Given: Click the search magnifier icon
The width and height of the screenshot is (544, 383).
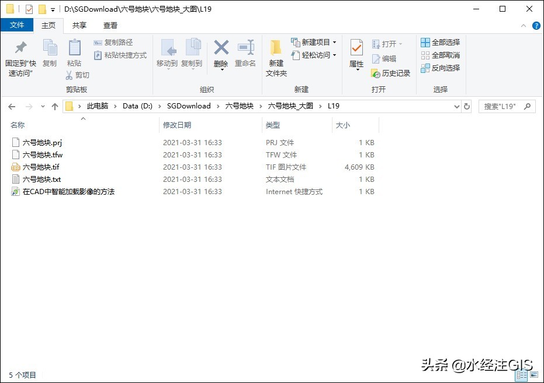Looking at the screenshot, I should (527, 106).
